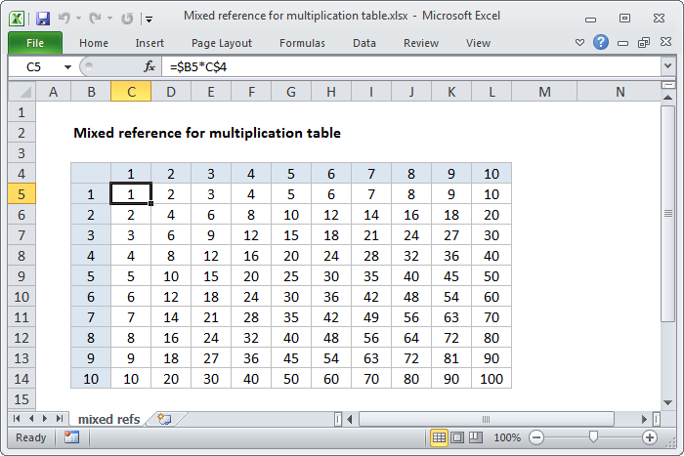The width and height of the screenshot is (684, 456).
Task: Open Excel Help question mark icon
Action: tap(601, 42)
